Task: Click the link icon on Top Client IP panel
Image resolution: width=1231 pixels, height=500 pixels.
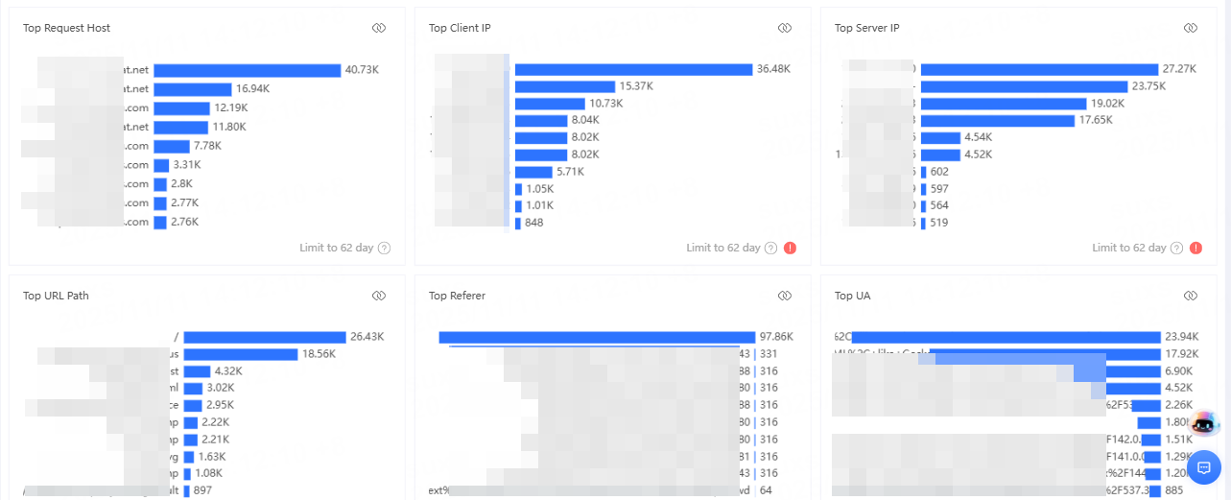Action: 785,28
